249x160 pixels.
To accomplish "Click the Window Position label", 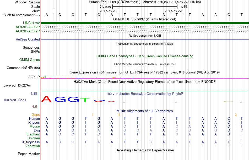I will click(x=27, y=2).
